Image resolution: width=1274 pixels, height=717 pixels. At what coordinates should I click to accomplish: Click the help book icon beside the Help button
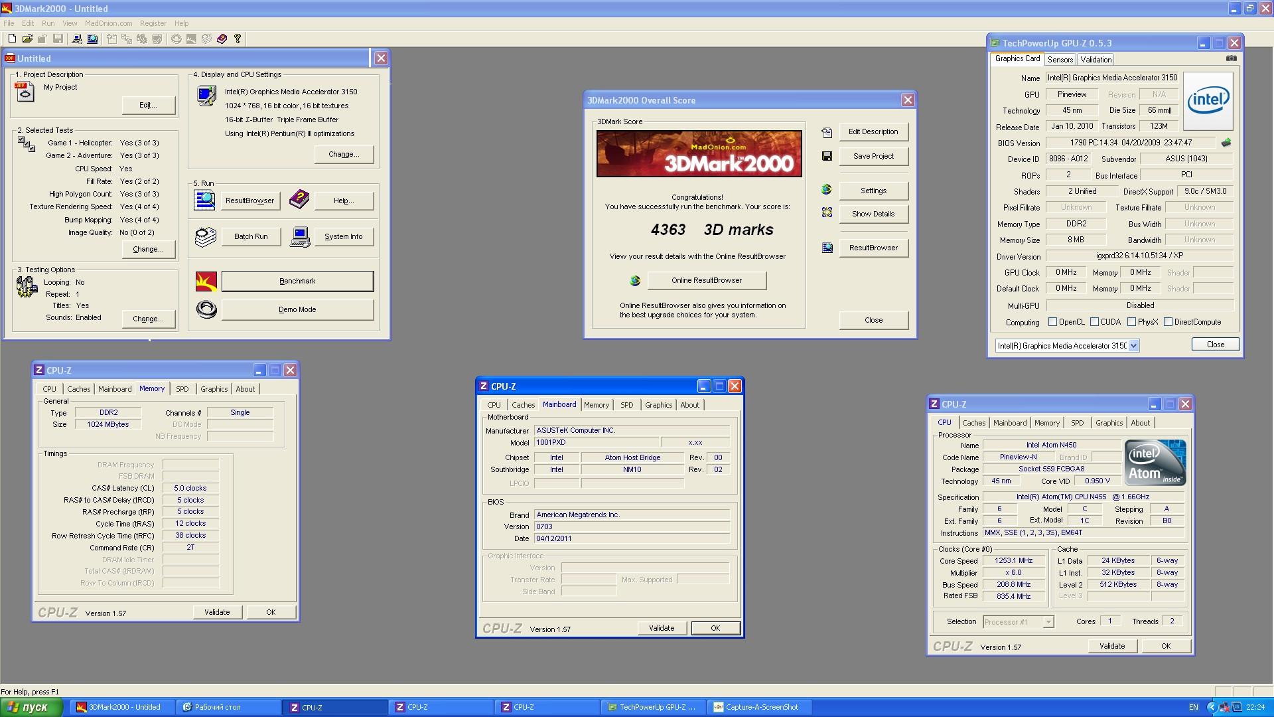299,199
